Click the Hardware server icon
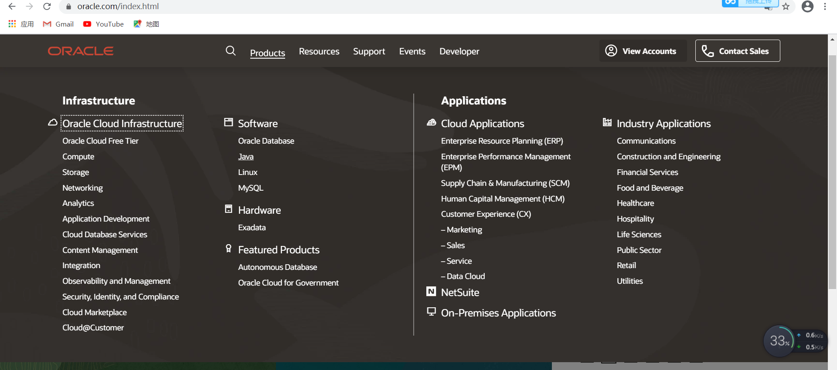Image resolution: width=837 pixels, height=370 pixels. pyautogui.click(x=228, y=209)
